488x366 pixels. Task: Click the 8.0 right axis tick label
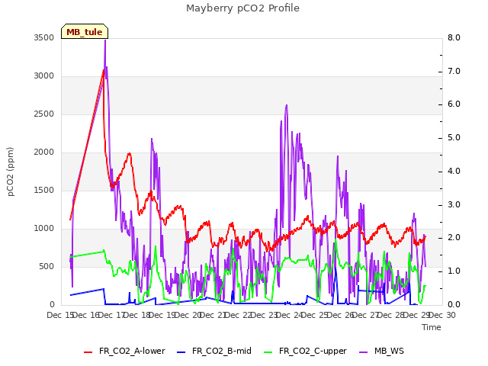(454, 37)
